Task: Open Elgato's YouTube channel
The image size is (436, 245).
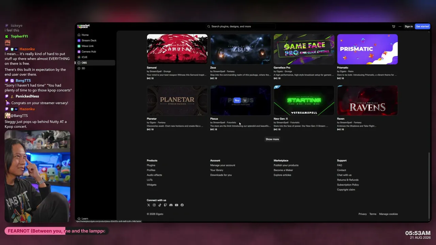Action: coord(176,205)
